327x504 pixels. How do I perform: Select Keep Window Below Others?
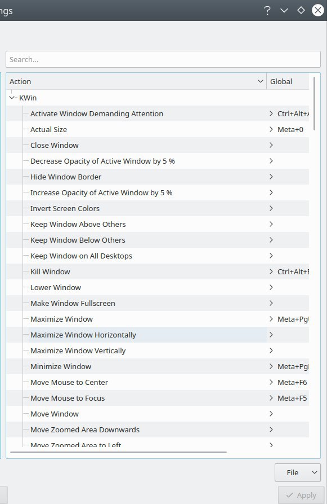click(x=78, y=240)
